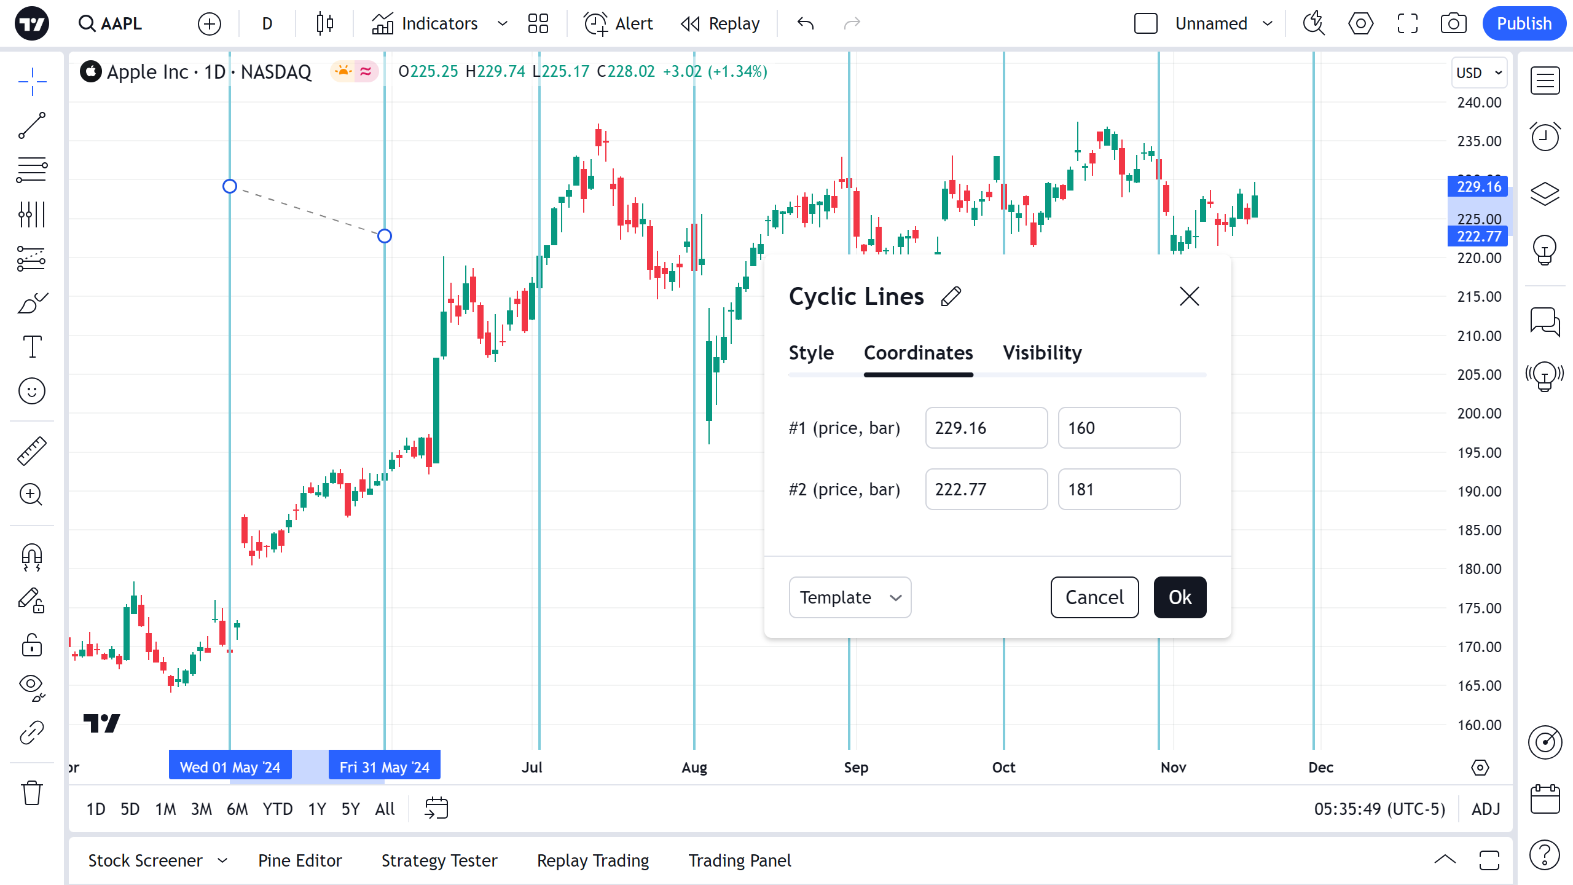The width and height of the screenshot is (1573, 885).
Task: Select the Trend Line drawing tool
Action: [32, 125]
